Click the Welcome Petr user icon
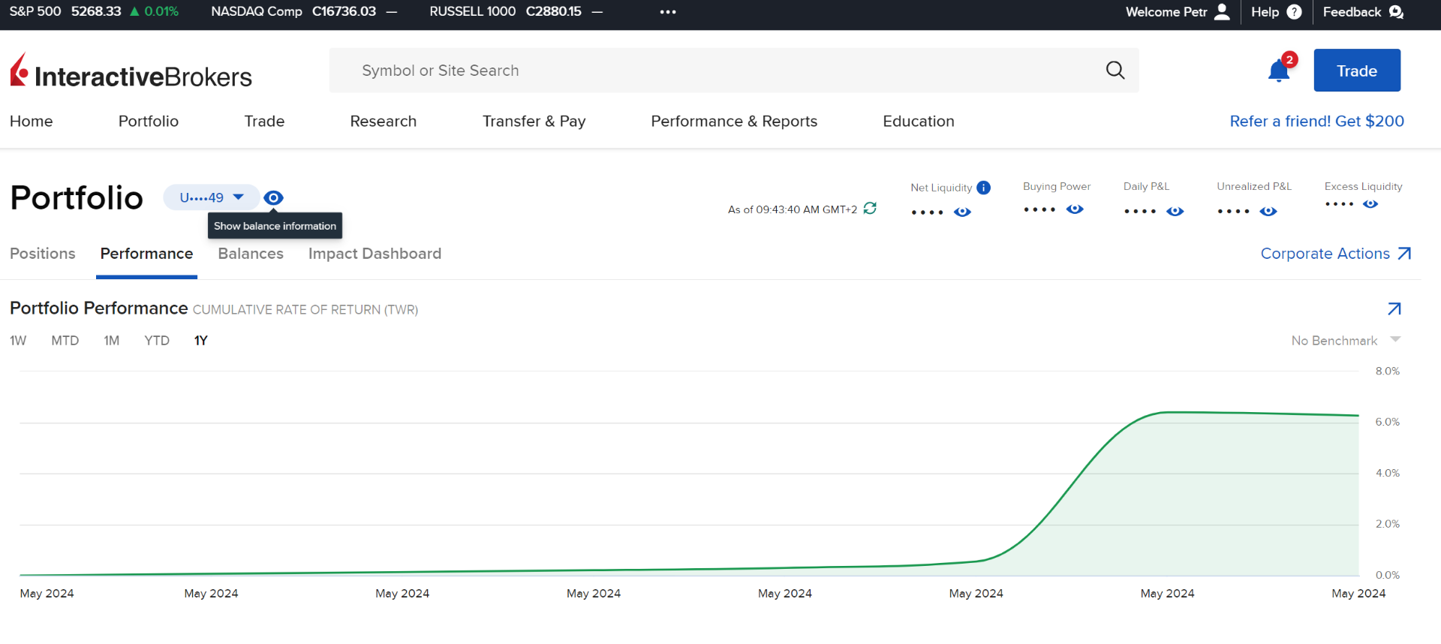The width and height of the screenshot is (1441, 644). tap(1222, 12)
